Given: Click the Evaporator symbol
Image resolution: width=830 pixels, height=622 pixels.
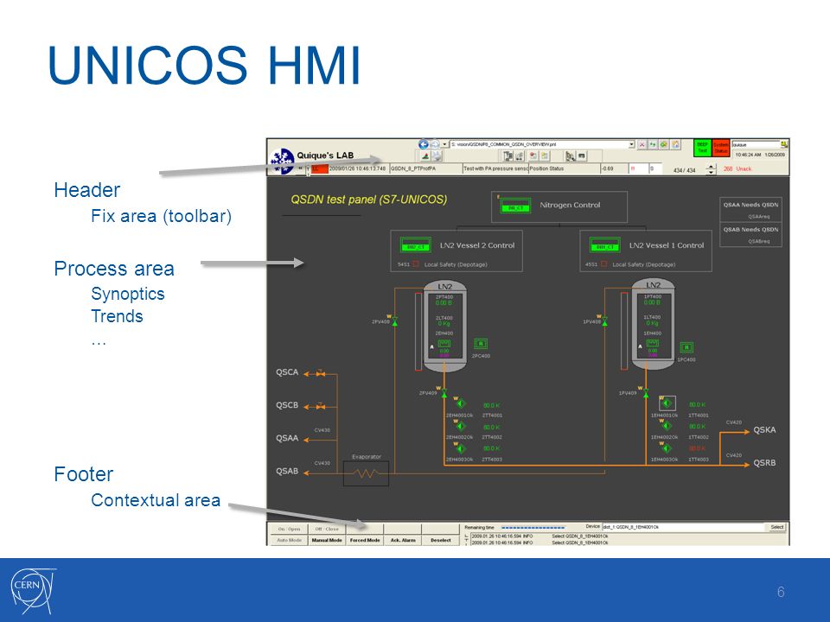Looking at the screenshot, I should coord(366,473).
